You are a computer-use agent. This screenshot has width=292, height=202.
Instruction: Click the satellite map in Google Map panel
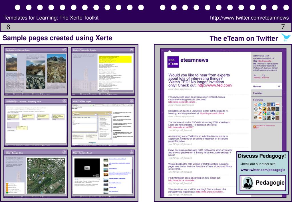pos(45,176)
